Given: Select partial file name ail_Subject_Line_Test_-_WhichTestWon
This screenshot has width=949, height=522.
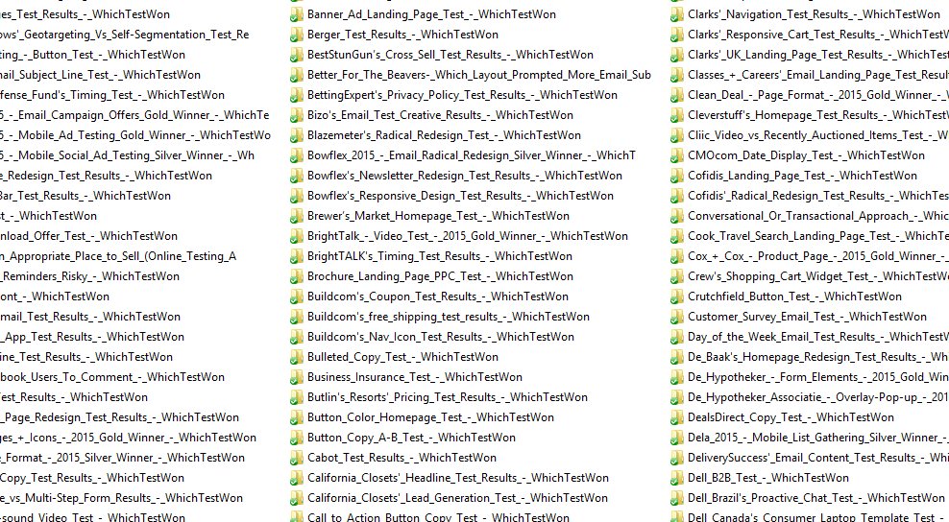Looking at the screenshot, I should [101, 75].
